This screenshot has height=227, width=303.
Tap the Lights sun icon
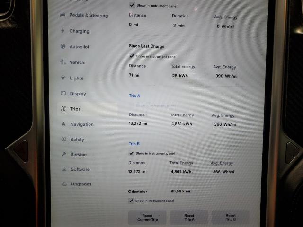pyautogui.click(x=63, y=78)
